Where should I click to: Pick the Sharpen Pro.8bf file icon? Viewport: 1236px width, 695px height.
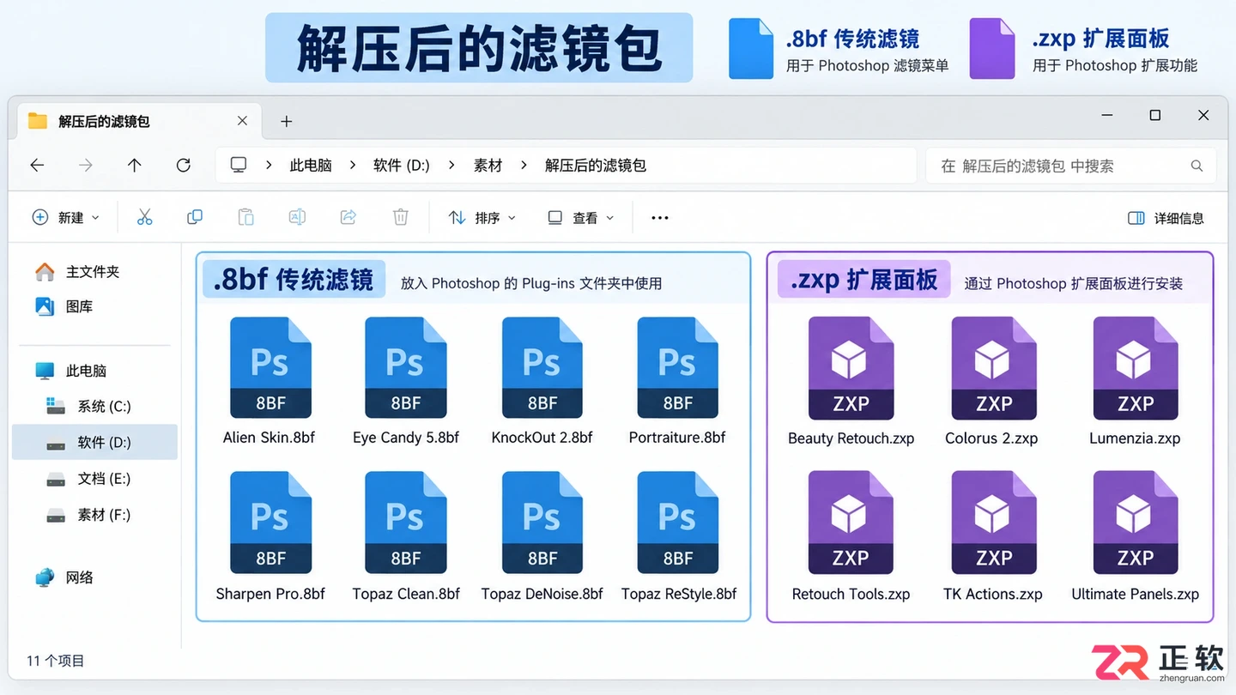pos(270,523)
